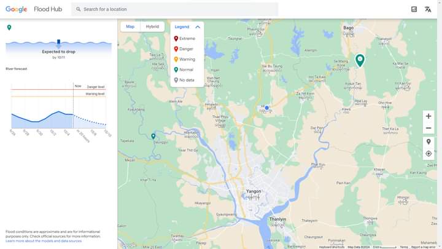Image resolution: width=442 pixels, height=249 pixels.
Task: Click the Thet Ka La label
Action: (x=390, y=128)
